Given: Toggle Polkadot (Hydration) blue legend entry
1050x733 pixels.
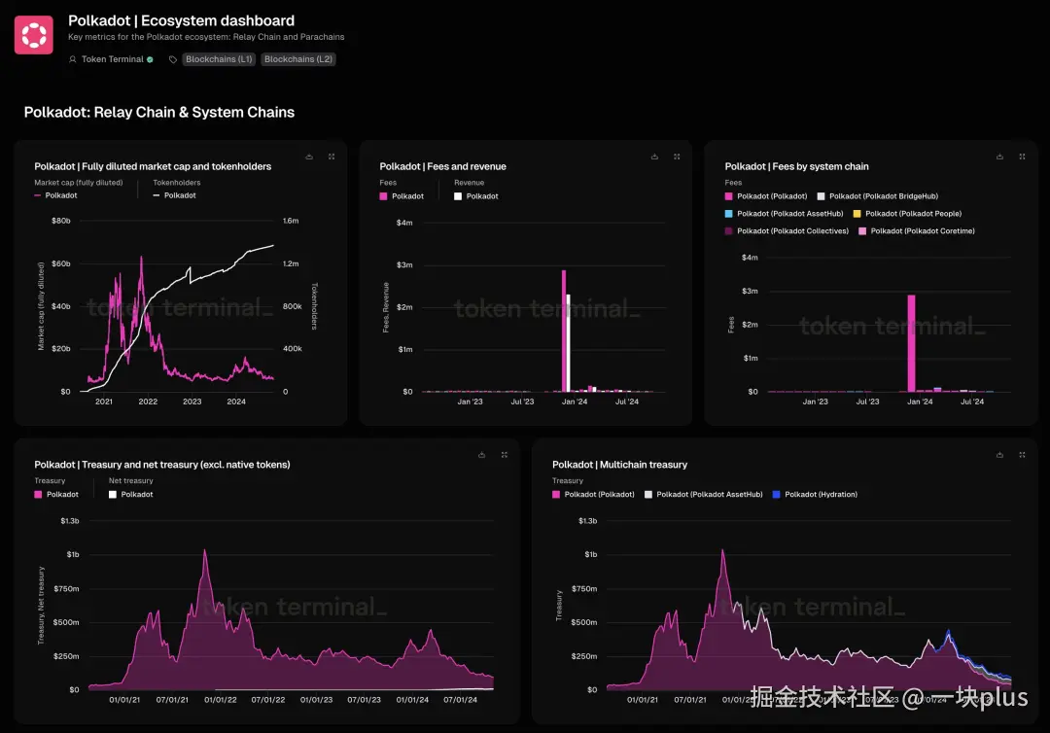Looking at the screenshot, I should (x=815, y=494).
